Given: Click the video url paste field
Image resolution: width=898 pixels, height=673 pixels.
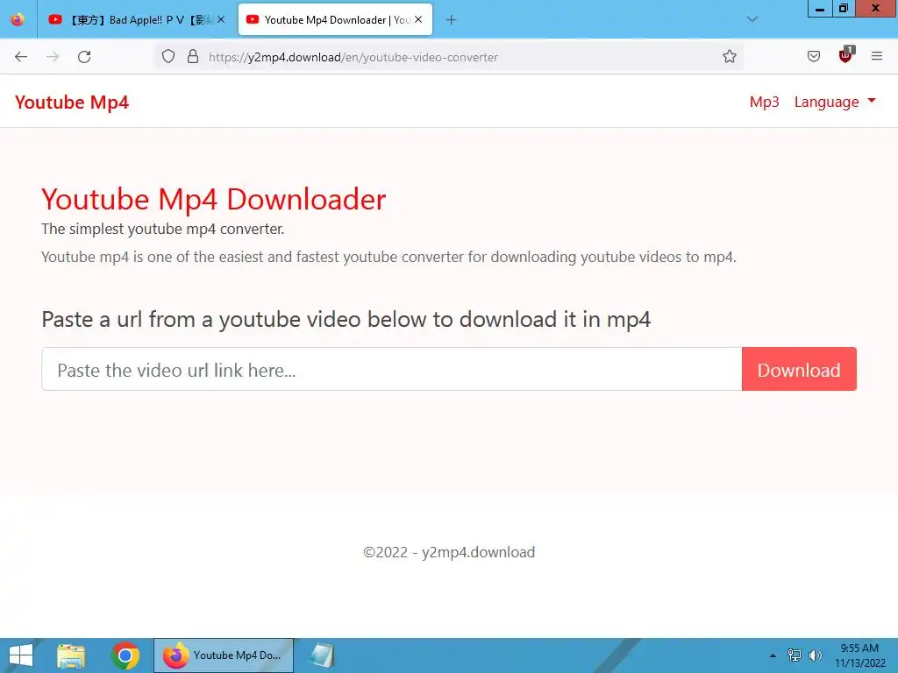Looking at the screenshot, I should 392,370.
